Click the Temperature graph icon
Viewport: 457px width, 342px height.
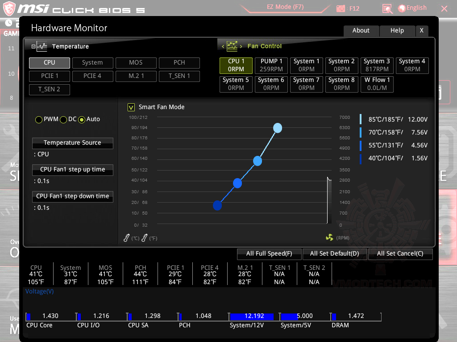click(42, 46)
